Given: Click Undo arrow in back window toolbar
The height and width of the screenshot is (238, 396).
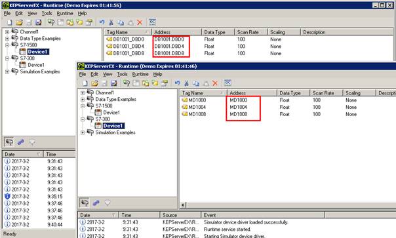Looking at the screenshot, I should coord(102,22).
